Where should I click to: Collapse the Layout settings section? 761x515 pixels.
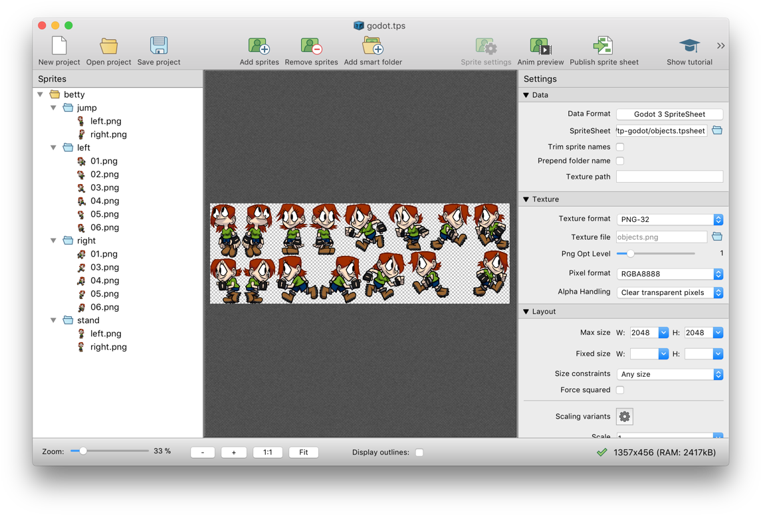click(526, 312)
